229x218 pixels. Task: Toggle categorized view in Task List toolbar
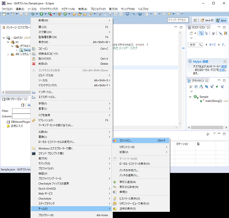pyautogui.click(x=201, y=33)
